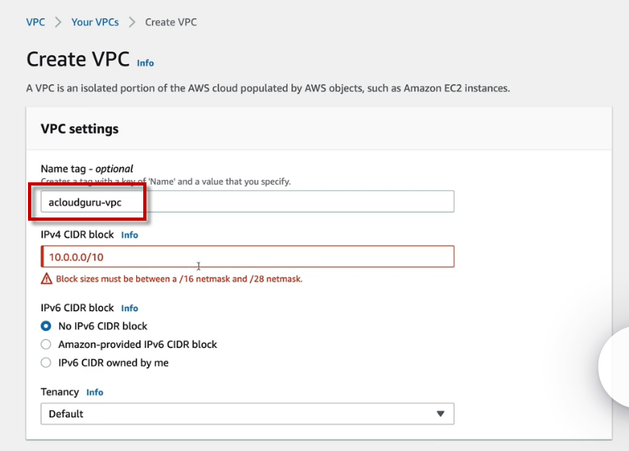
Task: Click the Name tag field containing acloudguru-vpc
Action: pos(247,202)
